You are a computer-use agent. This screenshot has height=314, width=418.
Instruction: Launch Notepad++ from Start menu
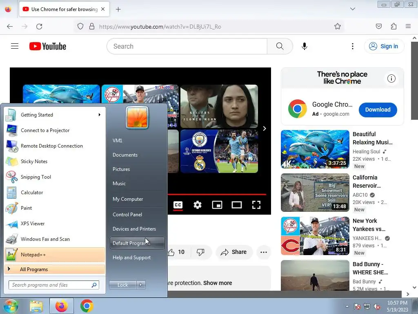(x=55, y=254)
